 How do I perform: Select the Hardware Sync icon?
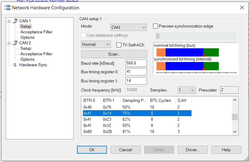coord(15,65)
